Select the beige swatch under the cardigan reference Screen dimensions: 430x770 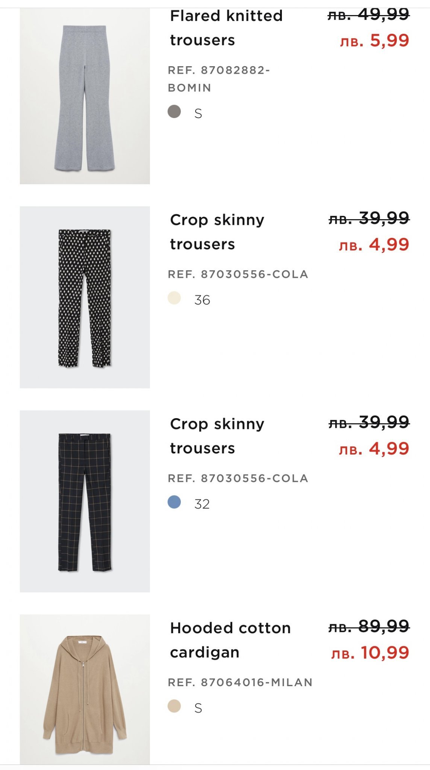(174, 706)
